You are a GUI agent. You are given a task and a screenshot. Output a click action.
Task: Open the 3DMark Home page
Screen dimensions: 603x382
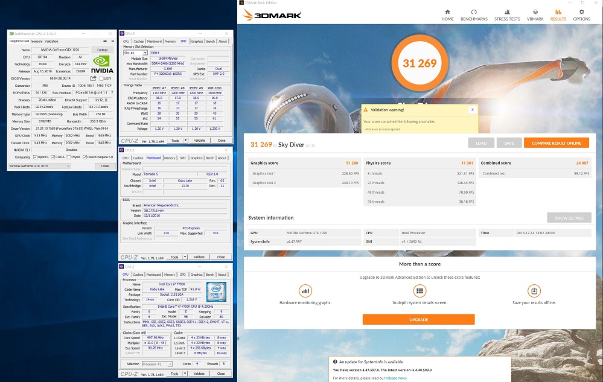click(x=447, y=14)
